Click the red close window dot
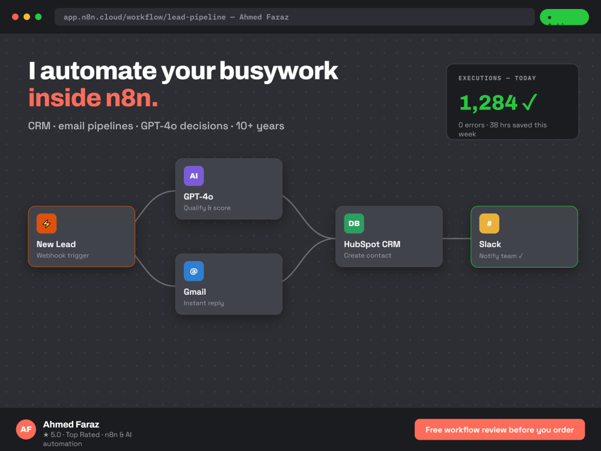Image resolution: width=601 pixels, height=451 pixels. 16,17
